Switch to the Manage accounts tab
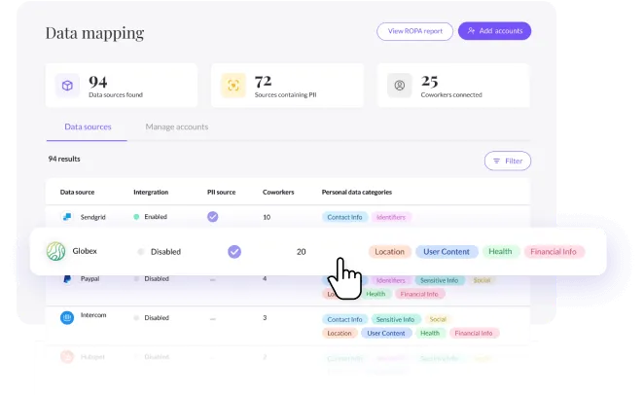 tap(176, 126)
